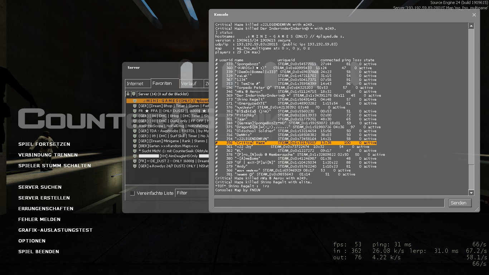
Task: Click the Server (14) column header
Action: pyautogui.click(x=173, y=94)
